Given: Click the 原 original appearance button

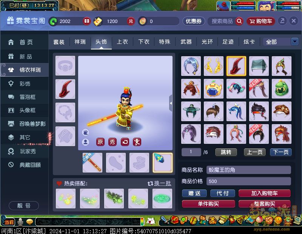Looking at the screenshot, I should pyautogui.click(x=100, y=142).
